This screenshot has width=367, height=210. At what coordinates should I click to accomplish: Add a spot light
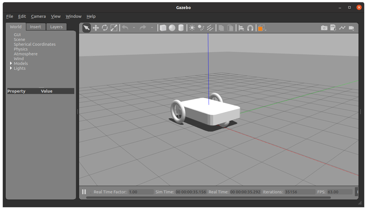click(201, 28)
